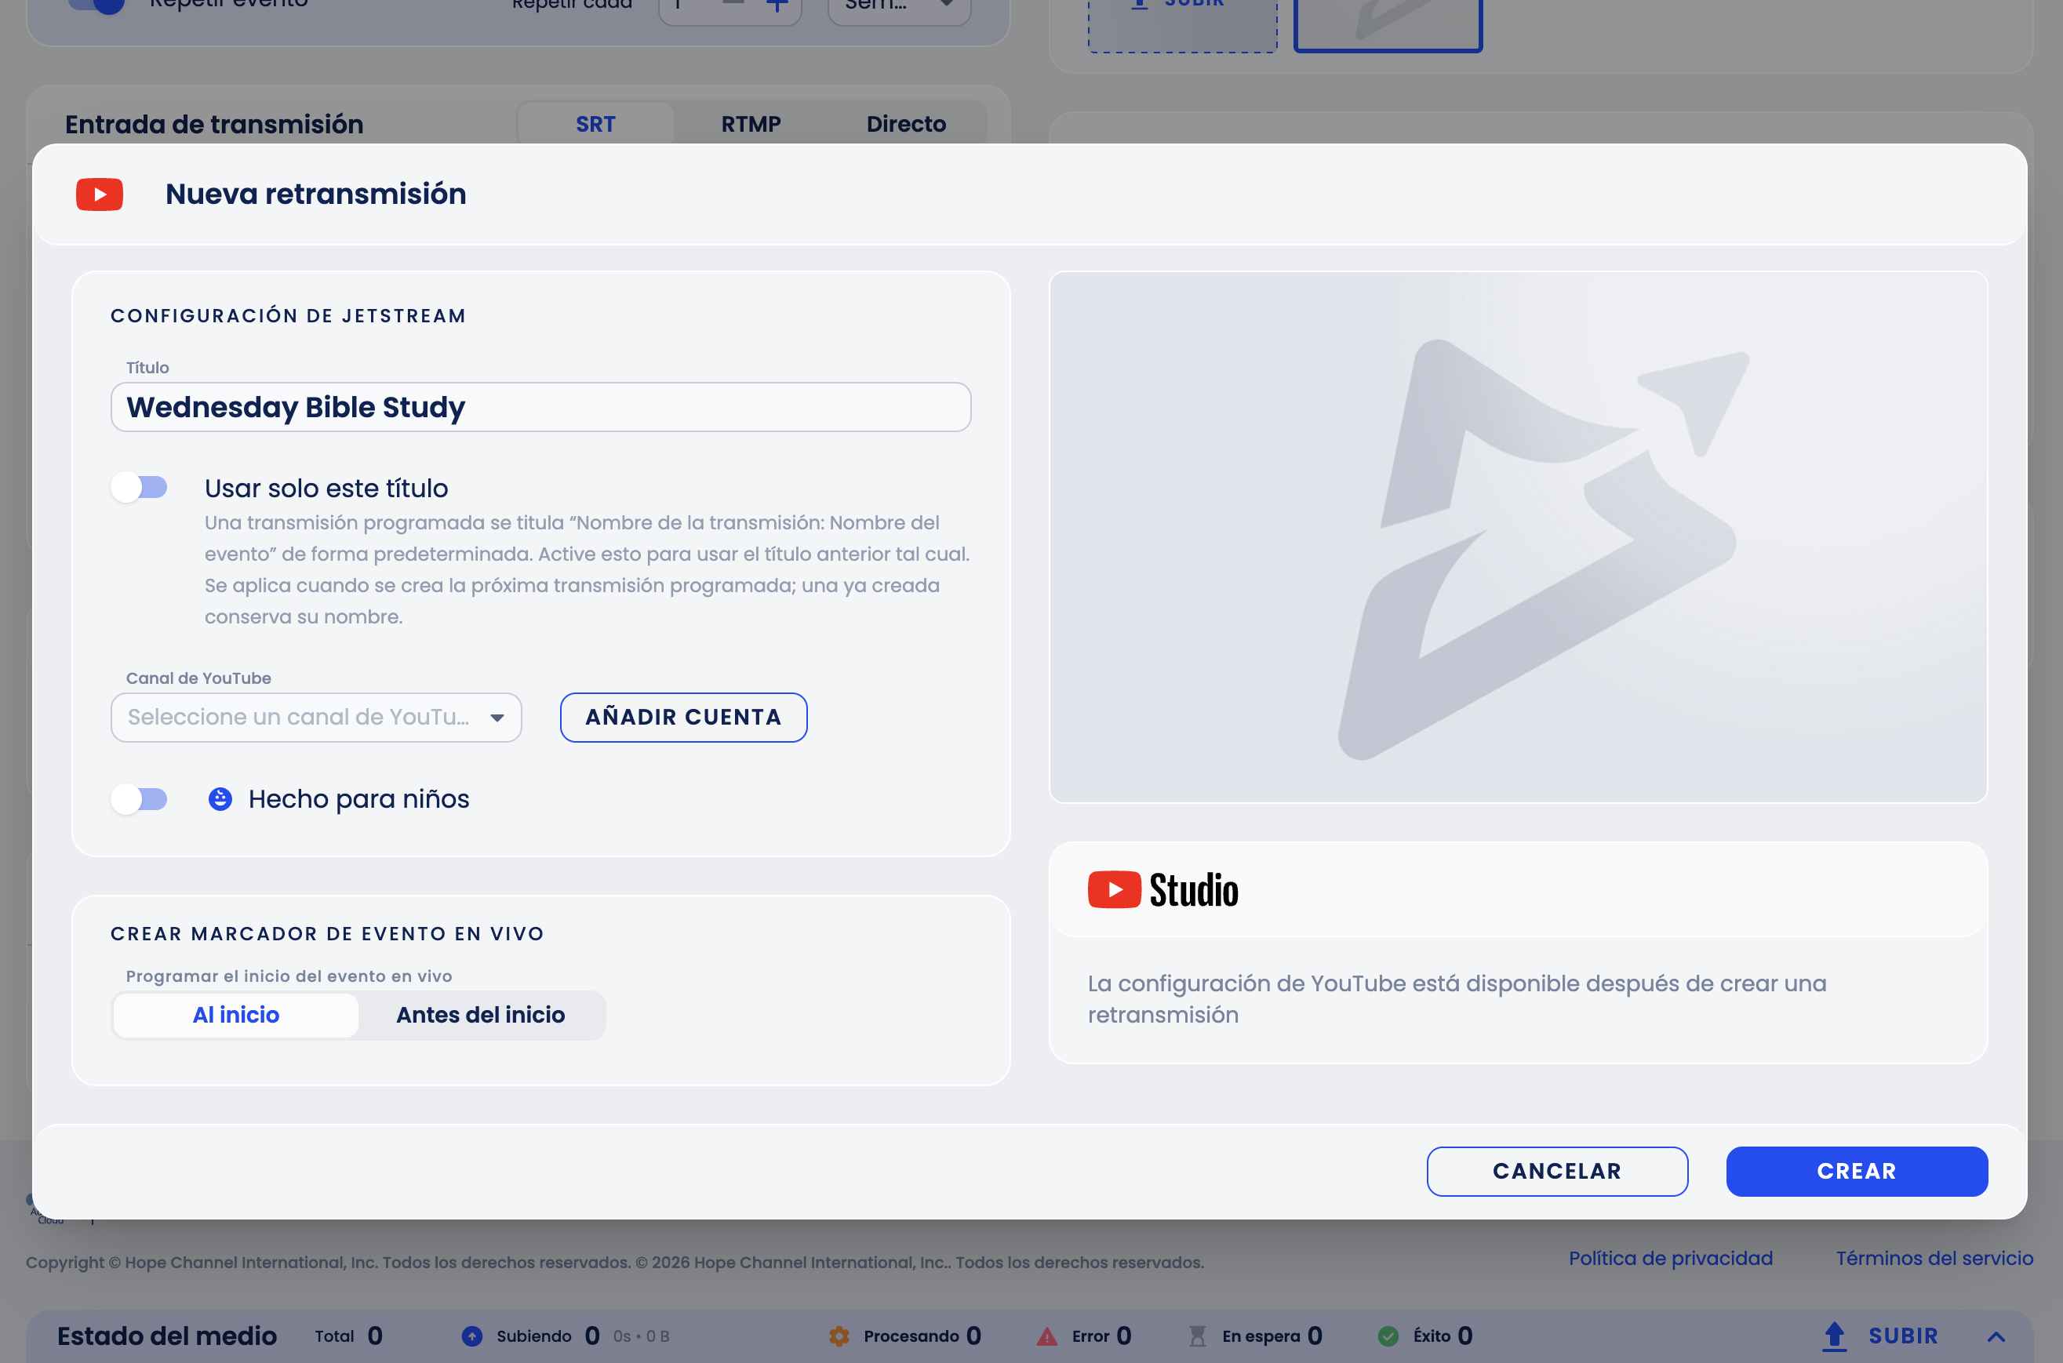
Task: Click the En espera hourglass icon
Action: 1197,1336
